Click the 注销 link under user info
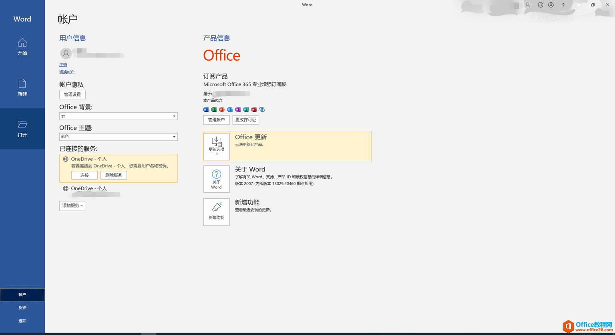The height and width of the screenshot is (335, 615). pyautogui.click(x=63, y=64)
